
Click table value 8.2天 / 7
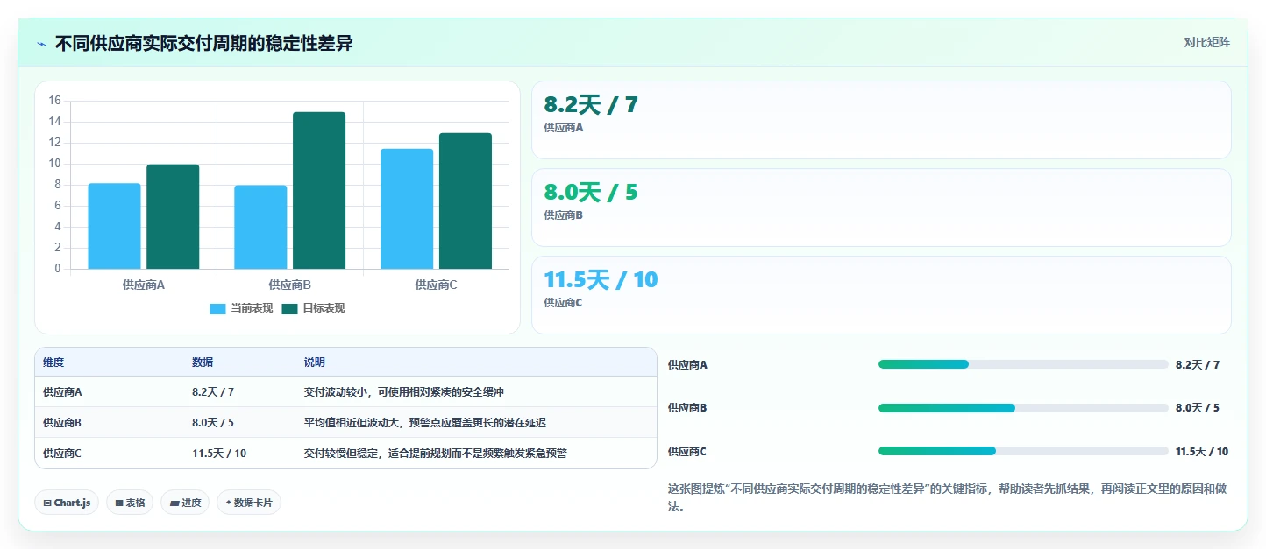point(213,391)
